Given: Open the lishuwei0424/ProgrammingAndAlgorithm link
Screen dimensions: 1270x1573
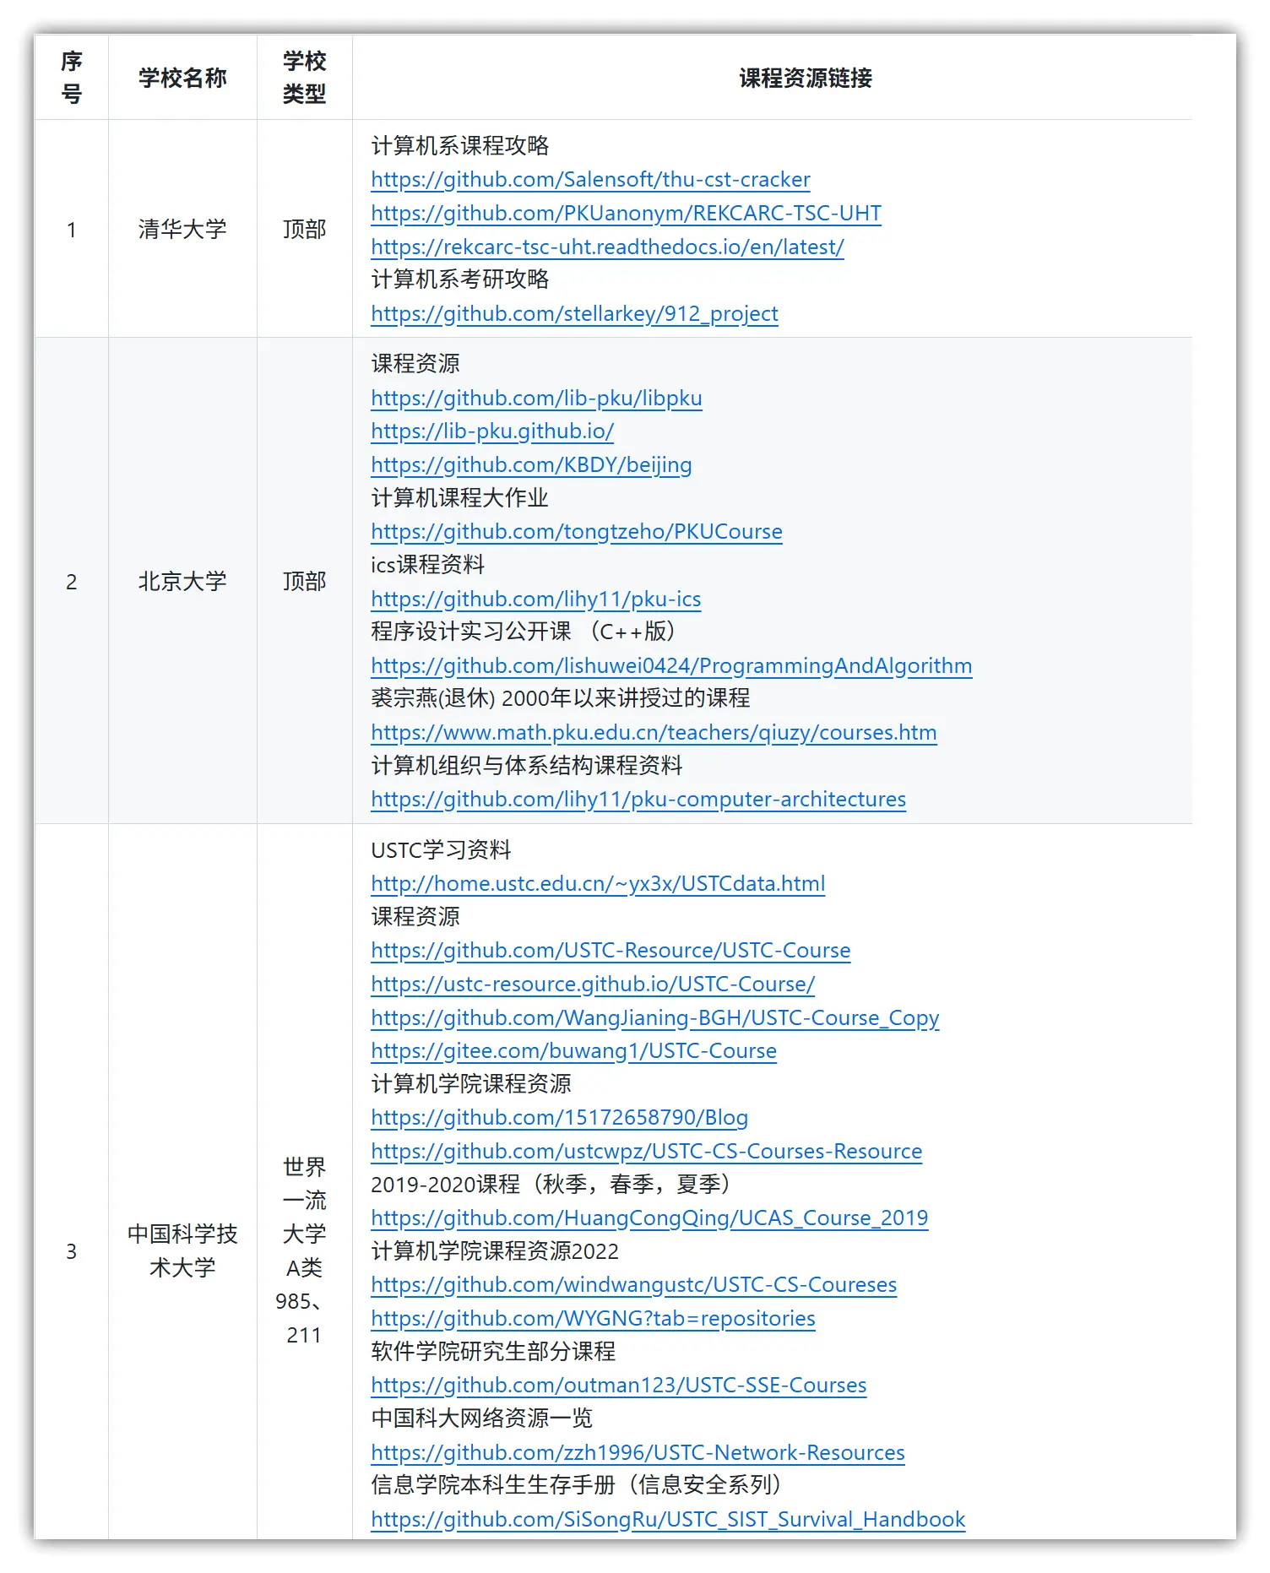Looking at the screenshot, I should 671,665.
